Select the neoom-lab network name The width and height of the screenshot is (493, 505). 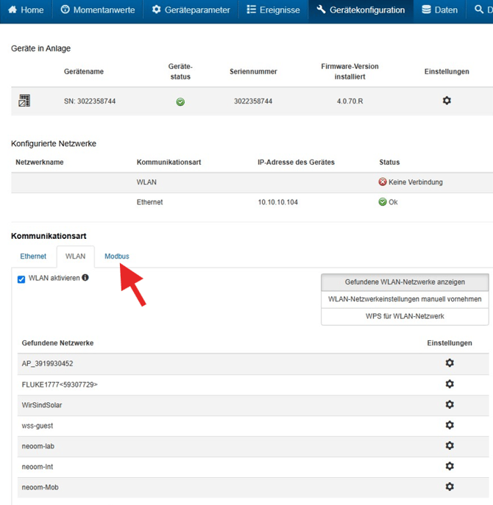(38, 446)
